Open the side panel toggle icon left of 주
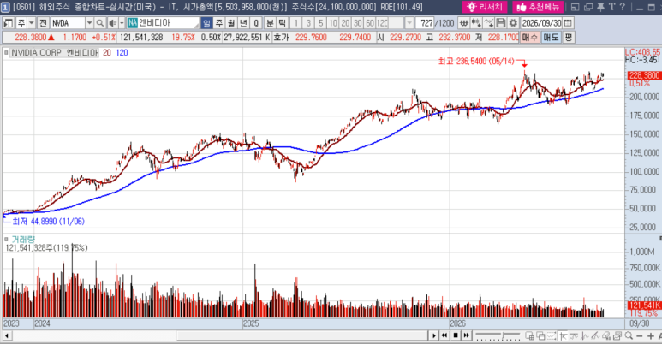This screenshot has height=344, width=662. click(9, 23)
